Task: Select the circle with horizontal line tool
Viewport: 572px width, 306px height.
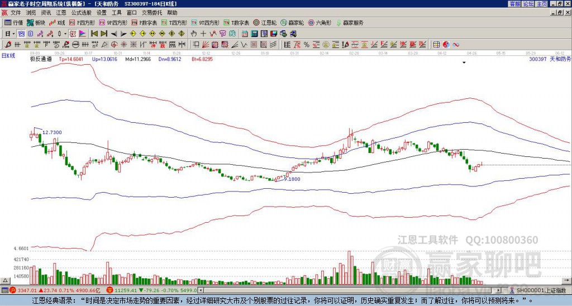Action: click(x=75, y=45)
